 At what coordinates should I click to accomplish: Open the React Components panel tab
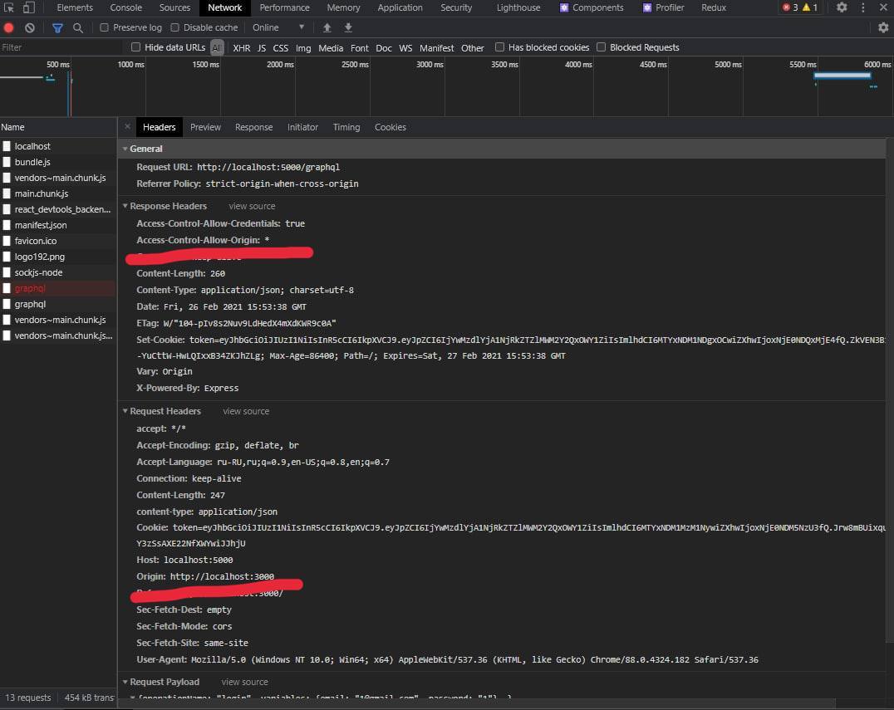point(592,7)
